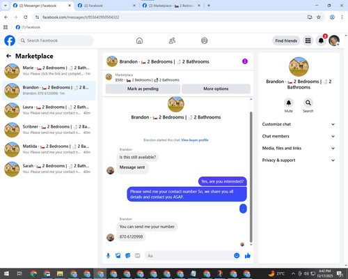This screenshot has height=279, width=348.
Task: Open the Chrome three-dot menu
Action: tap(342, 17)
